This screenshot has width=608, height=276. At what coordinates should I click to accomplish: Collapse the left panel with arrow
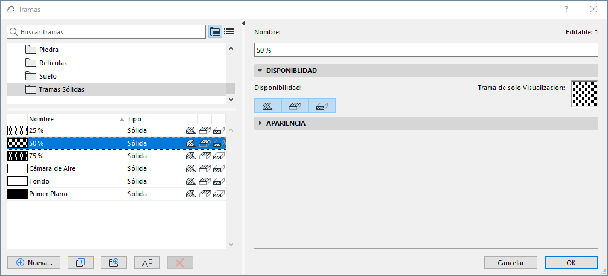243,24
